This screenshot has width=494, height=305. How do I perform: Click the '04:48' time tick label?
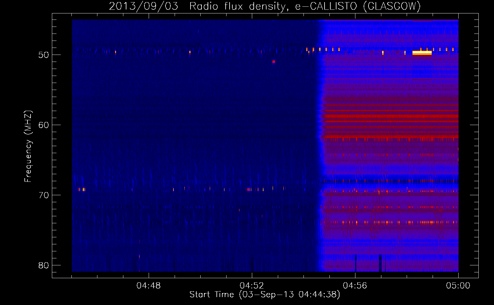tap(149, 286)
